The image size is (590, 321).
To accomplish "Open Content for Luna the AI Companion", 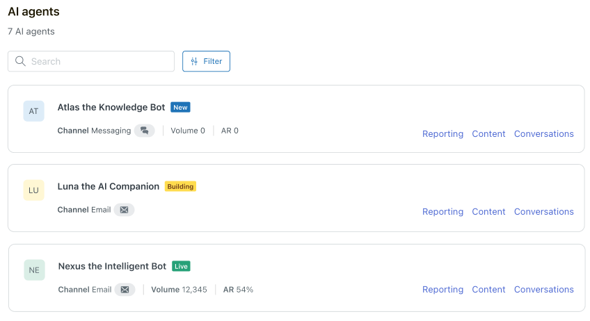I will pos(488,212).
